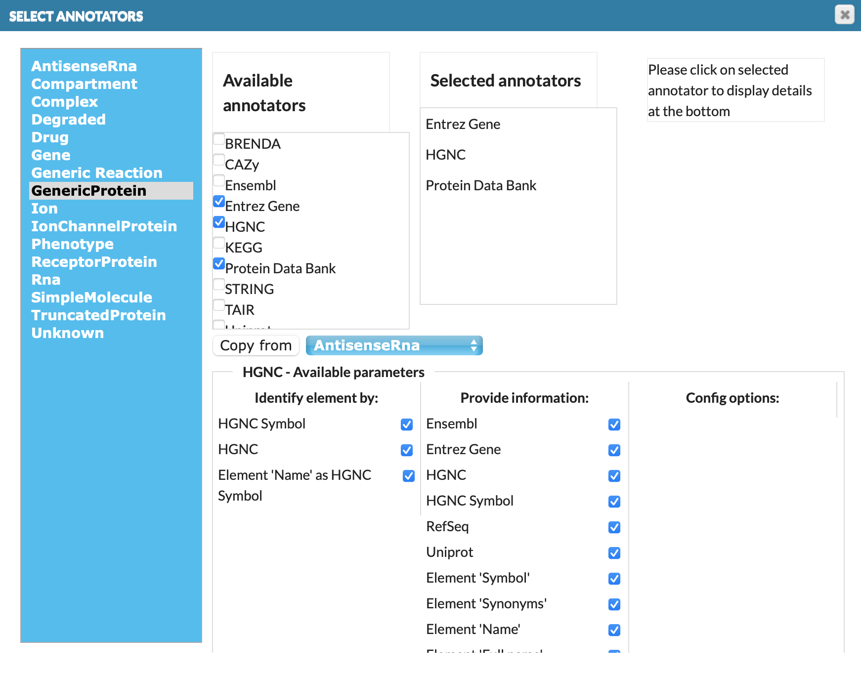Select HGNC in Selected annotators list
This screenshot has height=678, width=861.
[x=445, y=155]
